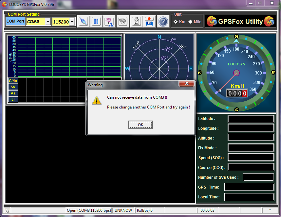Click the 00:00:03 timer in status bar
281x217 pixels.
point(207,210)
